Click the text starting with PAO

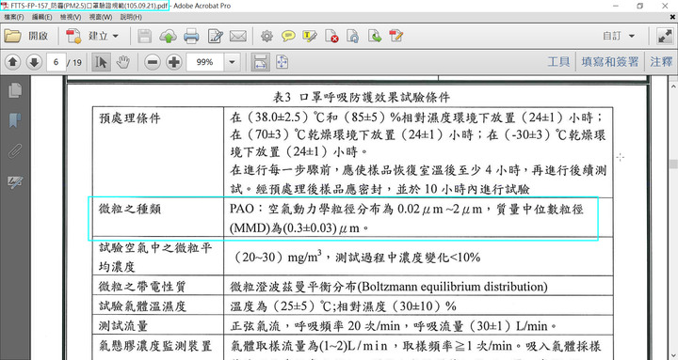pyautogui.click(x=407, y=218)
